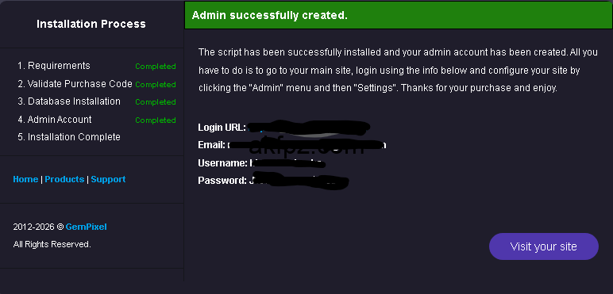The image size is (613, 294).
Task: Click the Email label in credentials
Action: 211,145
